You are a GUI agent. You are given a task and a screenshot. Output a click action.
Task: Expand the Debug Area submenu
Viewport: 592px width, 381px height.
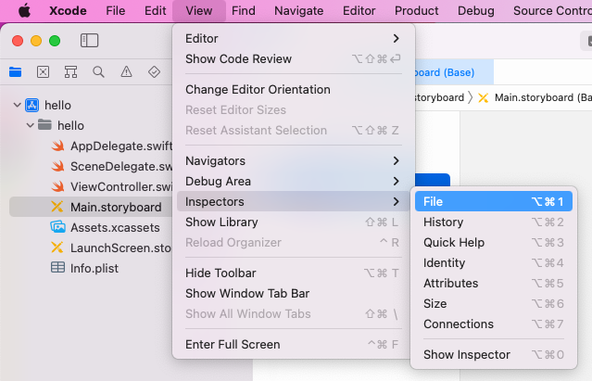(293, 182)
